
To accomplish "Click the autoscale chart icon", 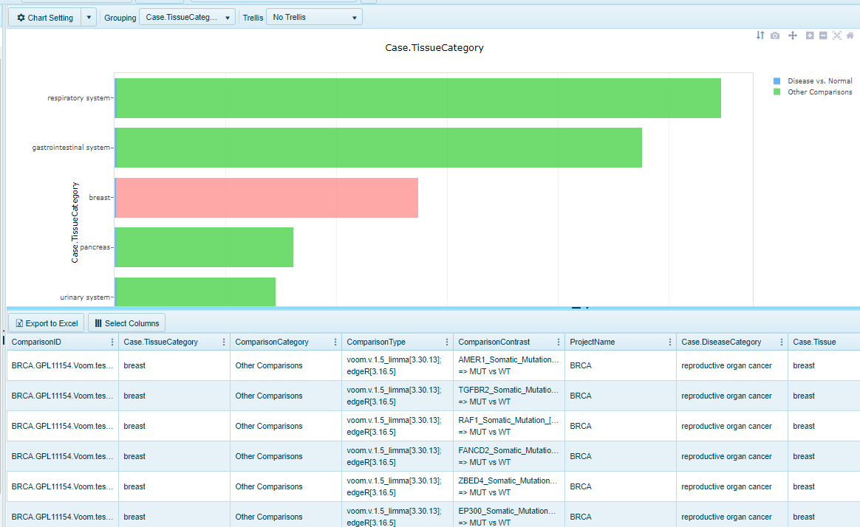I will point(836,35).
